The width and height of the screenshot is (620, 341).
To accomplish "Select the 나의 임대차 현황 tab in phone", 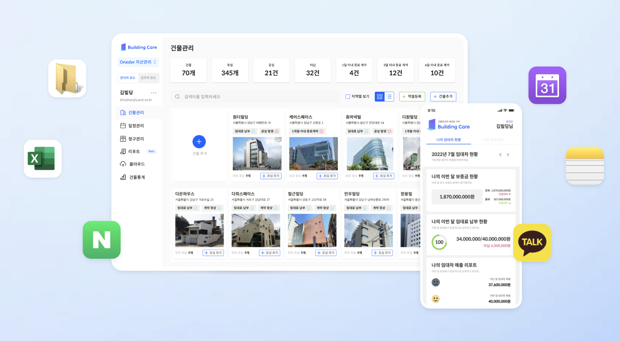I will click(x=448, y=140).
